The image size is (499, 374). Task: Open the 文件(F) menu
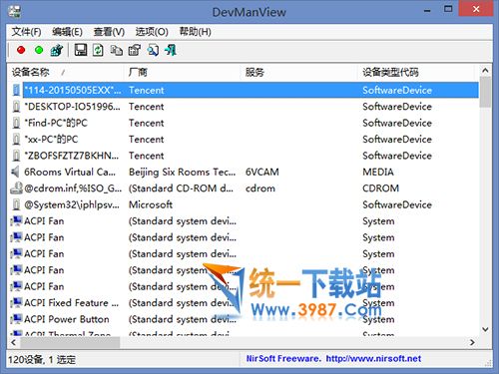click(x=27, y=32)
